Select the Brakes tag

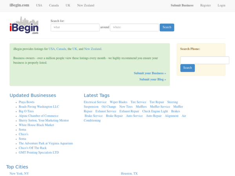[175, 111]
